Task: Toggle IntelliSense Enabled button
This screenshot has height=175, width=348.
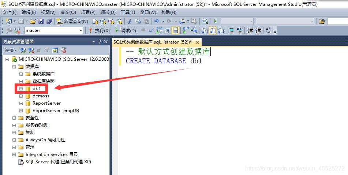Action: pos(175,30)
